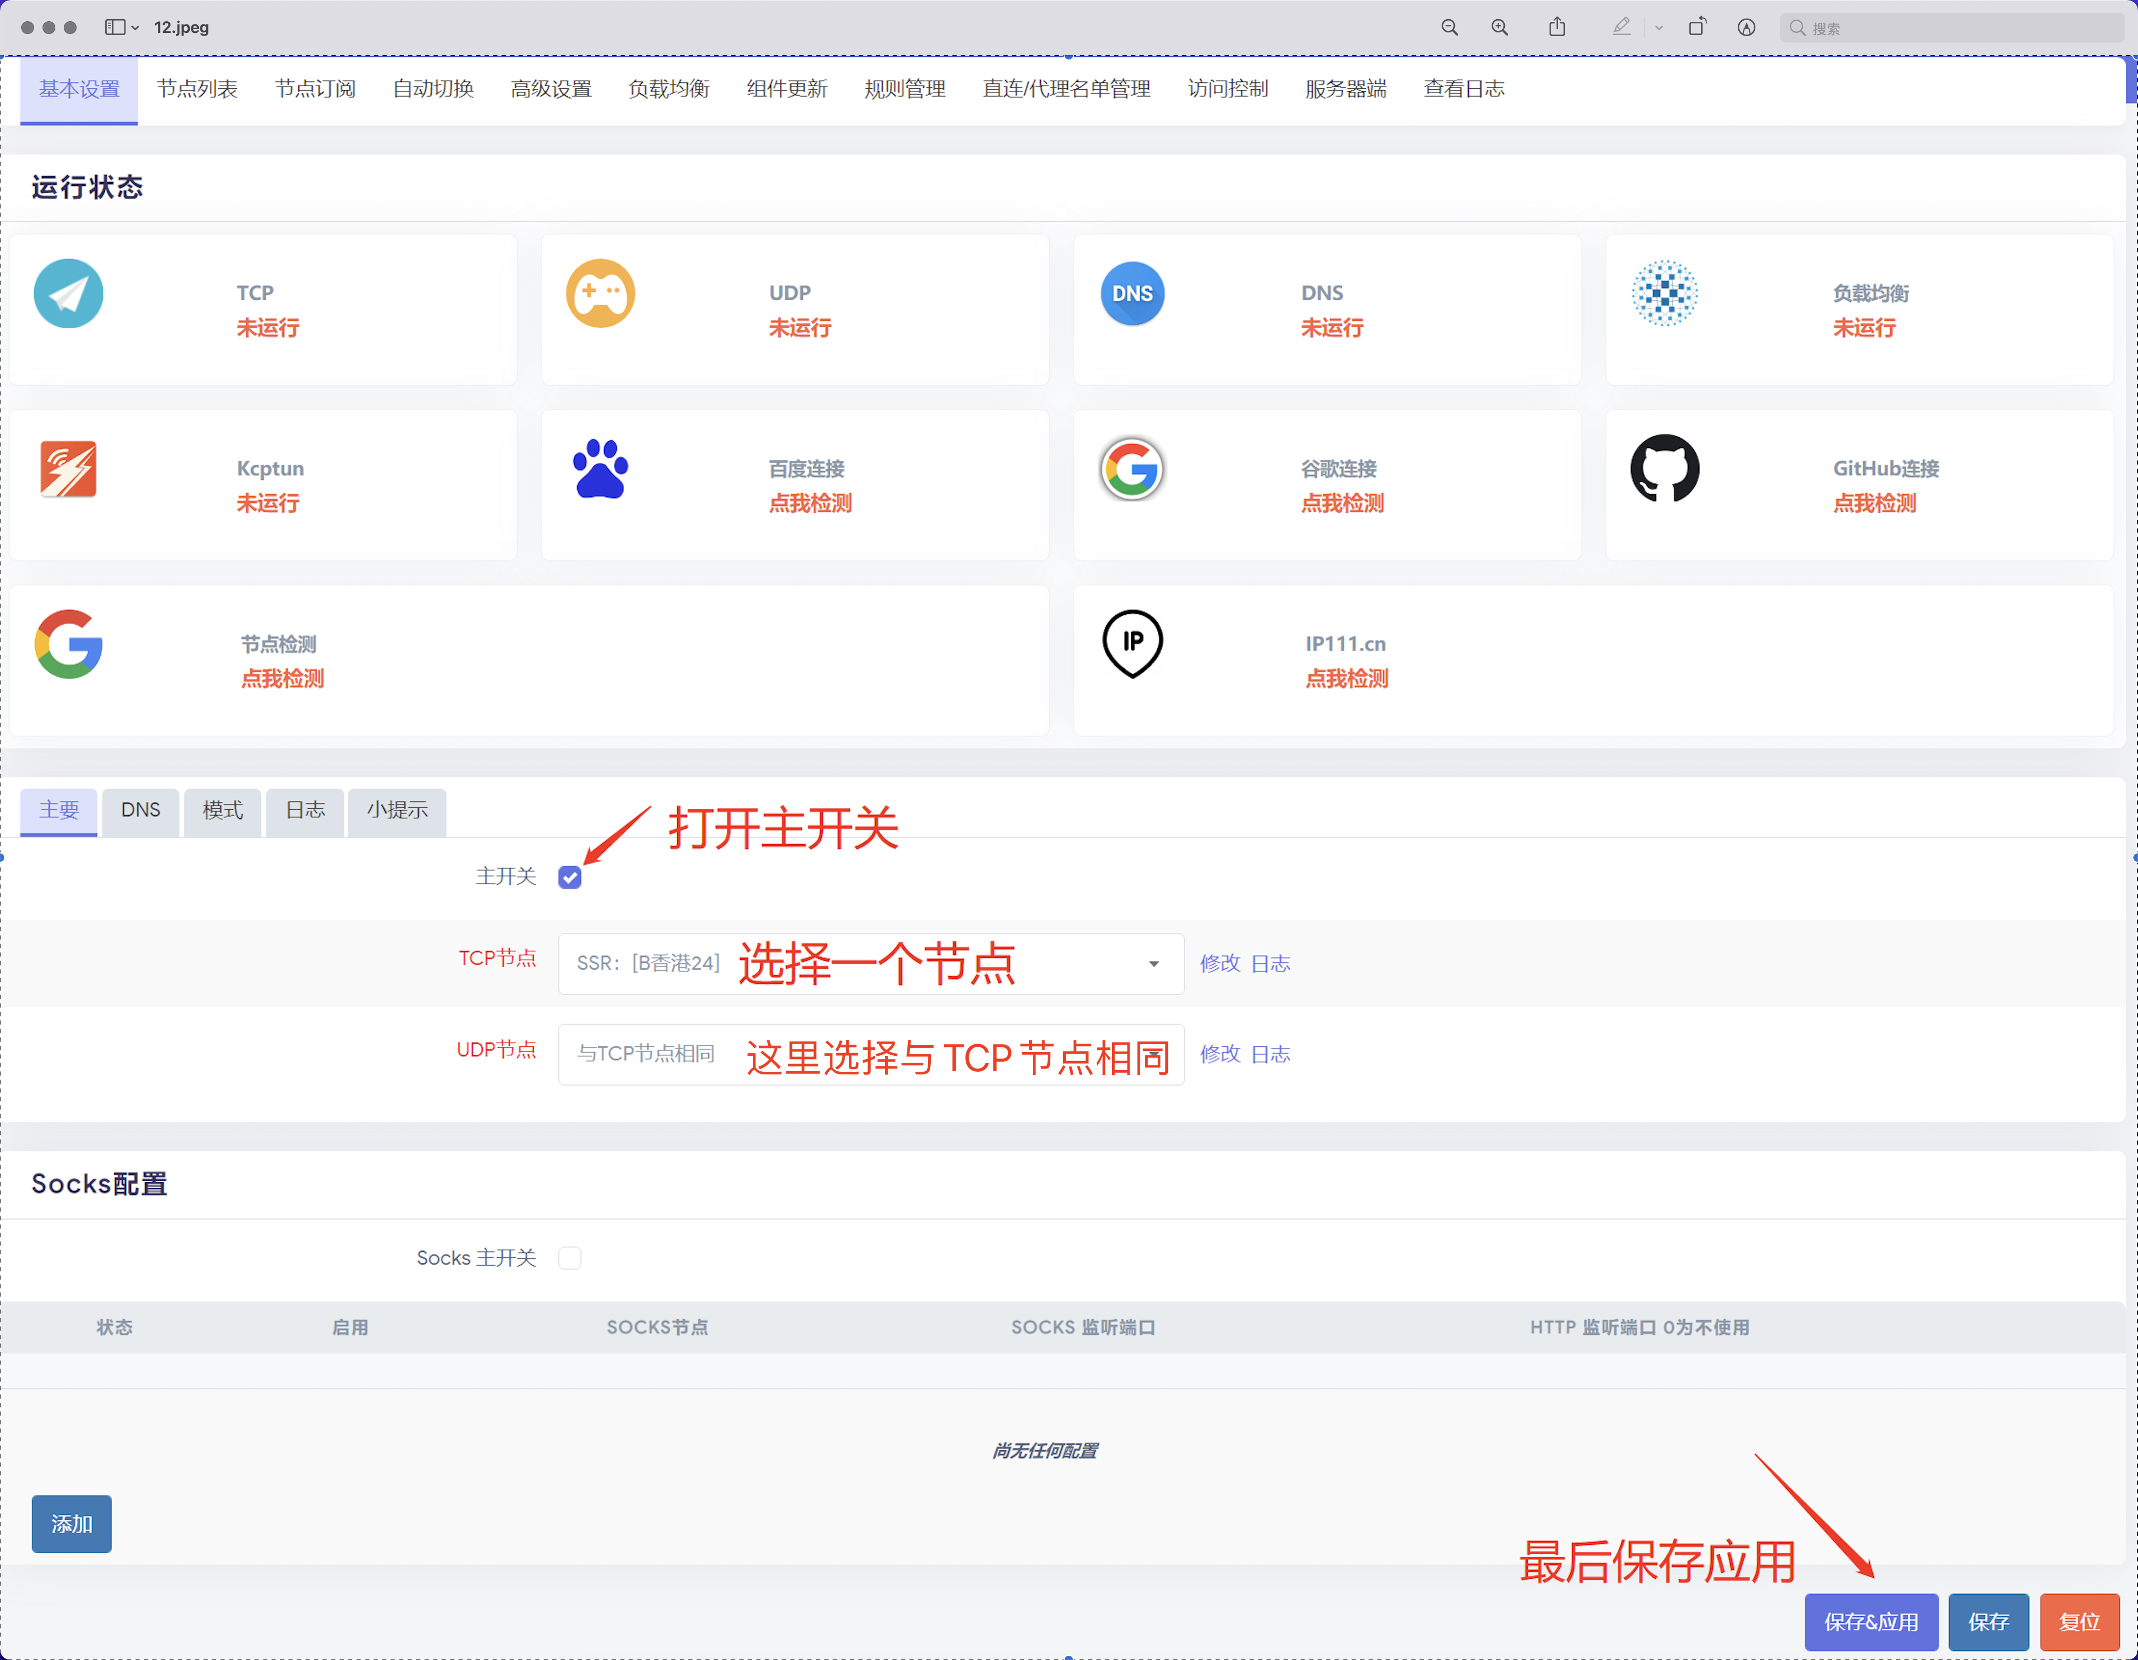Click the blue DNS status icon
The image size is (2138, 1660).
pos(1132,294)
